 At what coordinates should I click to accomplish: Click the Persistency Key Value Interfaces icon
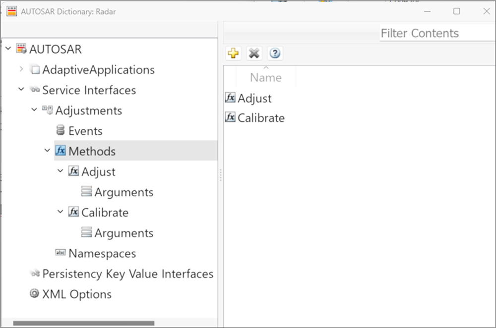click(x=35, y=273)
